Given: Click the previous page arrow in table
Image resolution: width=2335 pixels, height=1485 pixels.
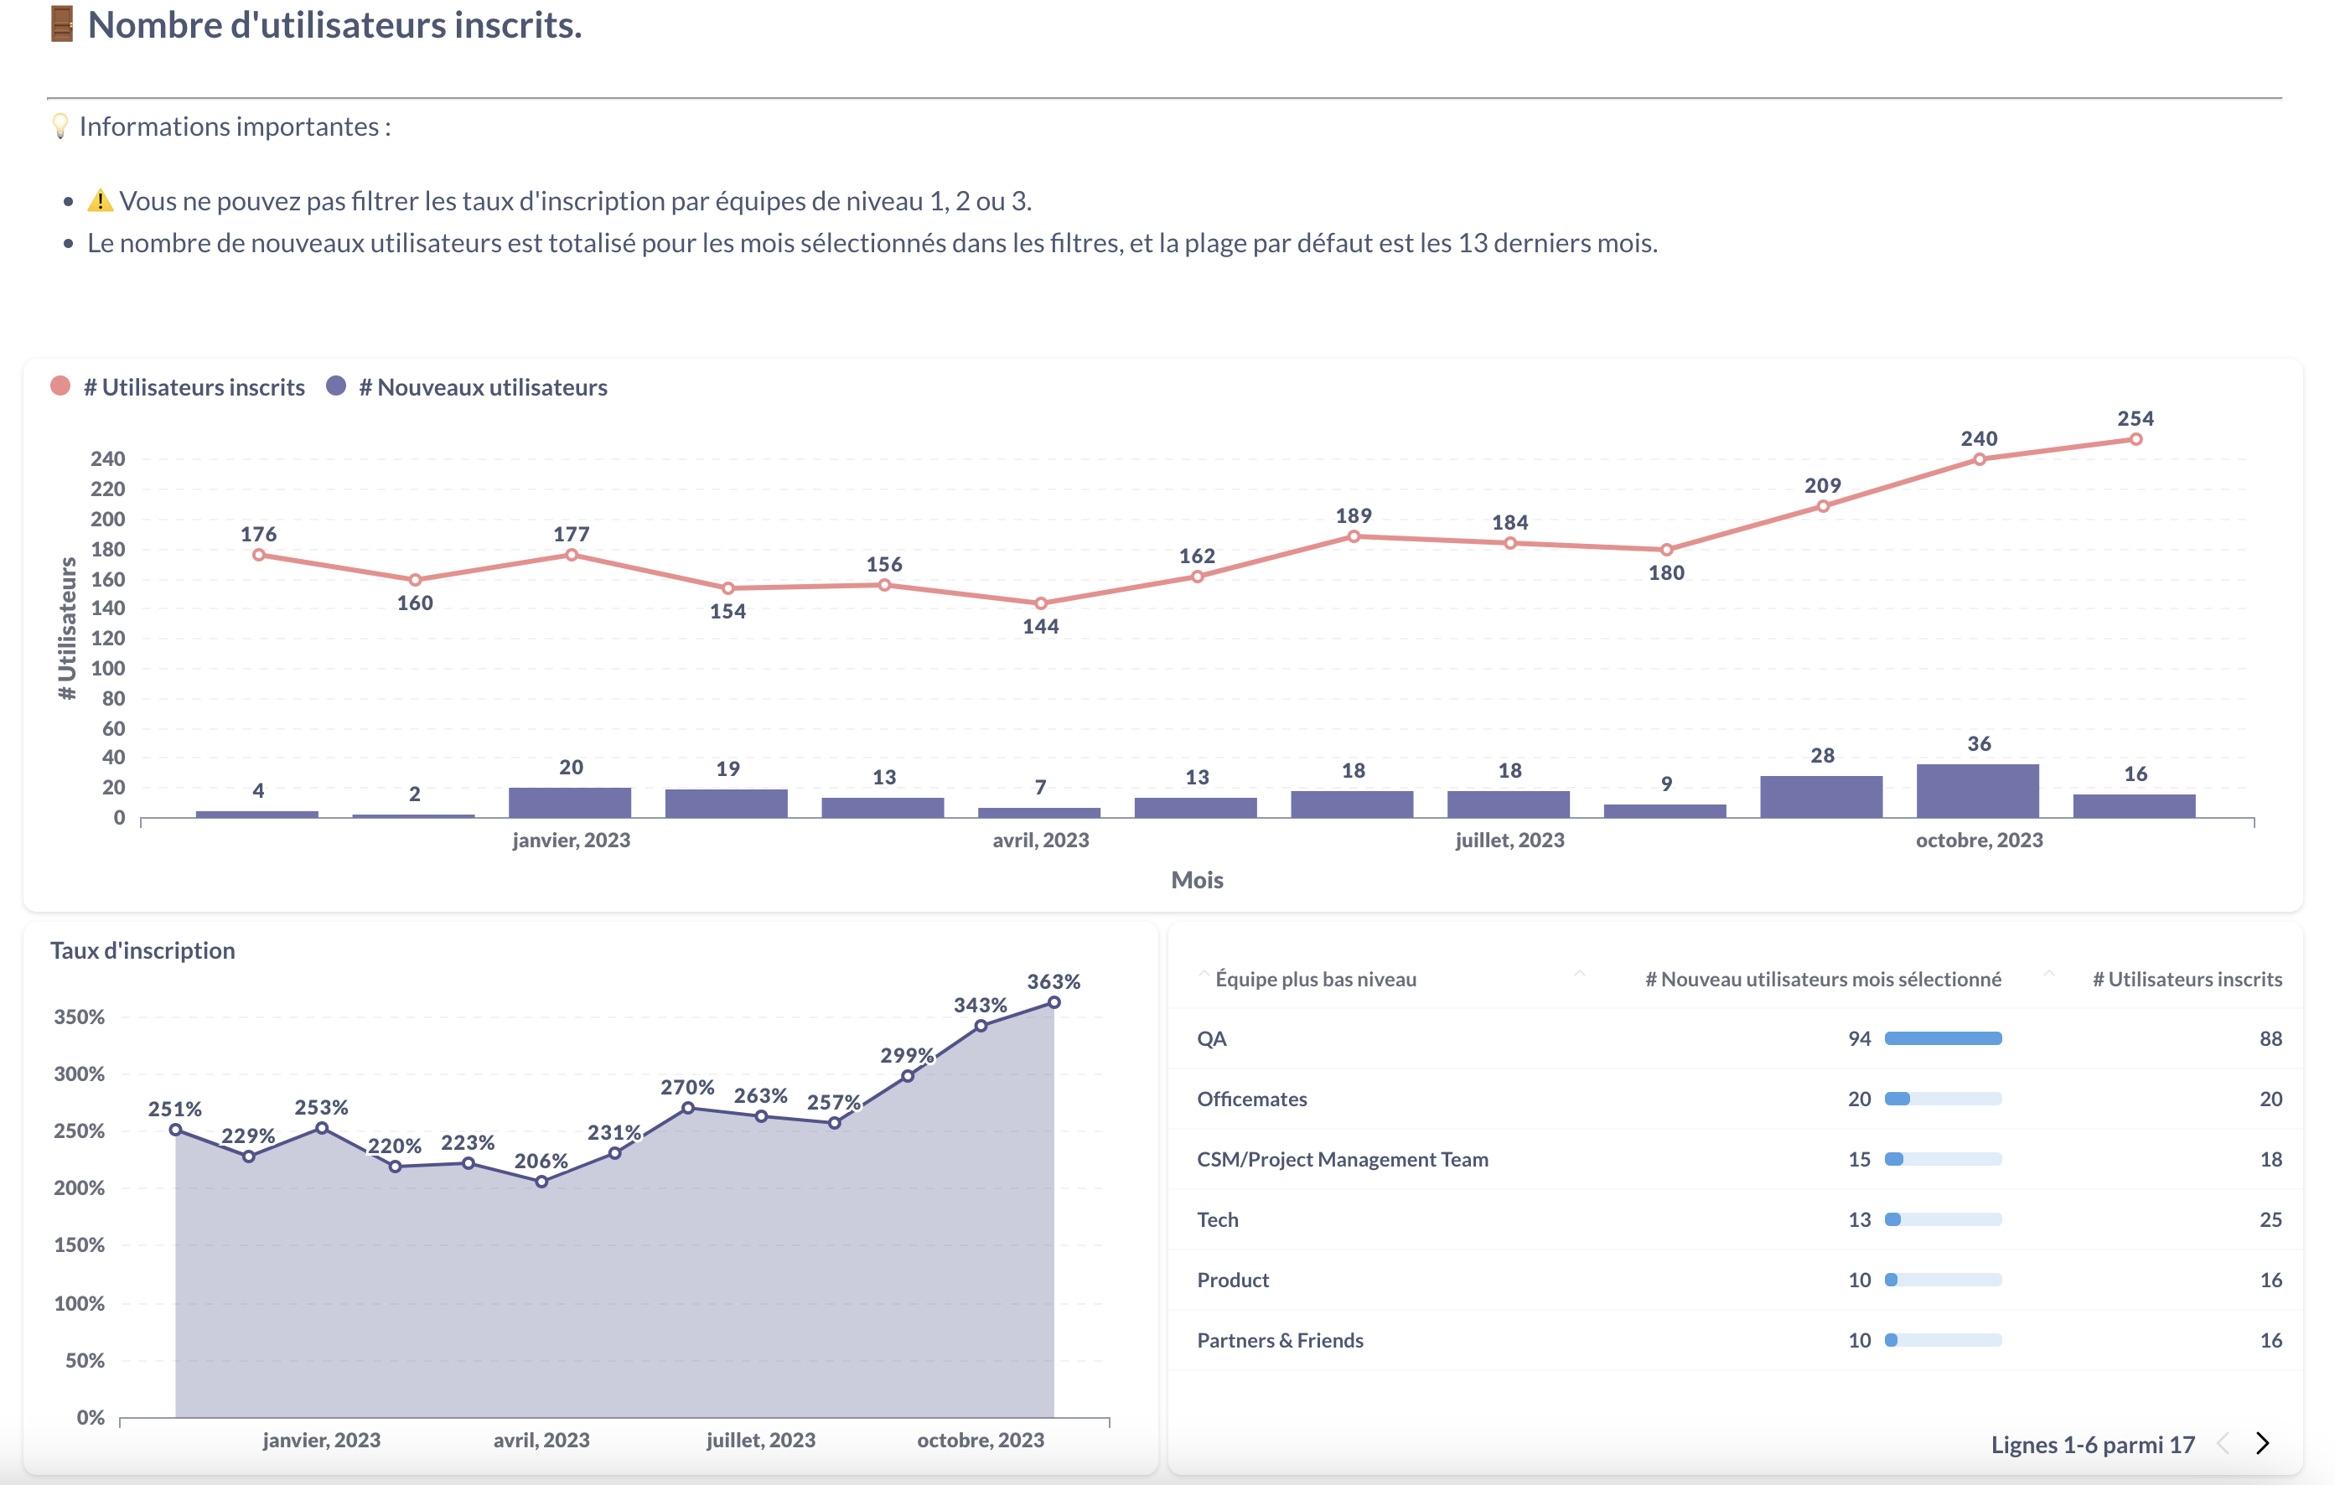Looking at the screenshot, I should 2223,1443.
